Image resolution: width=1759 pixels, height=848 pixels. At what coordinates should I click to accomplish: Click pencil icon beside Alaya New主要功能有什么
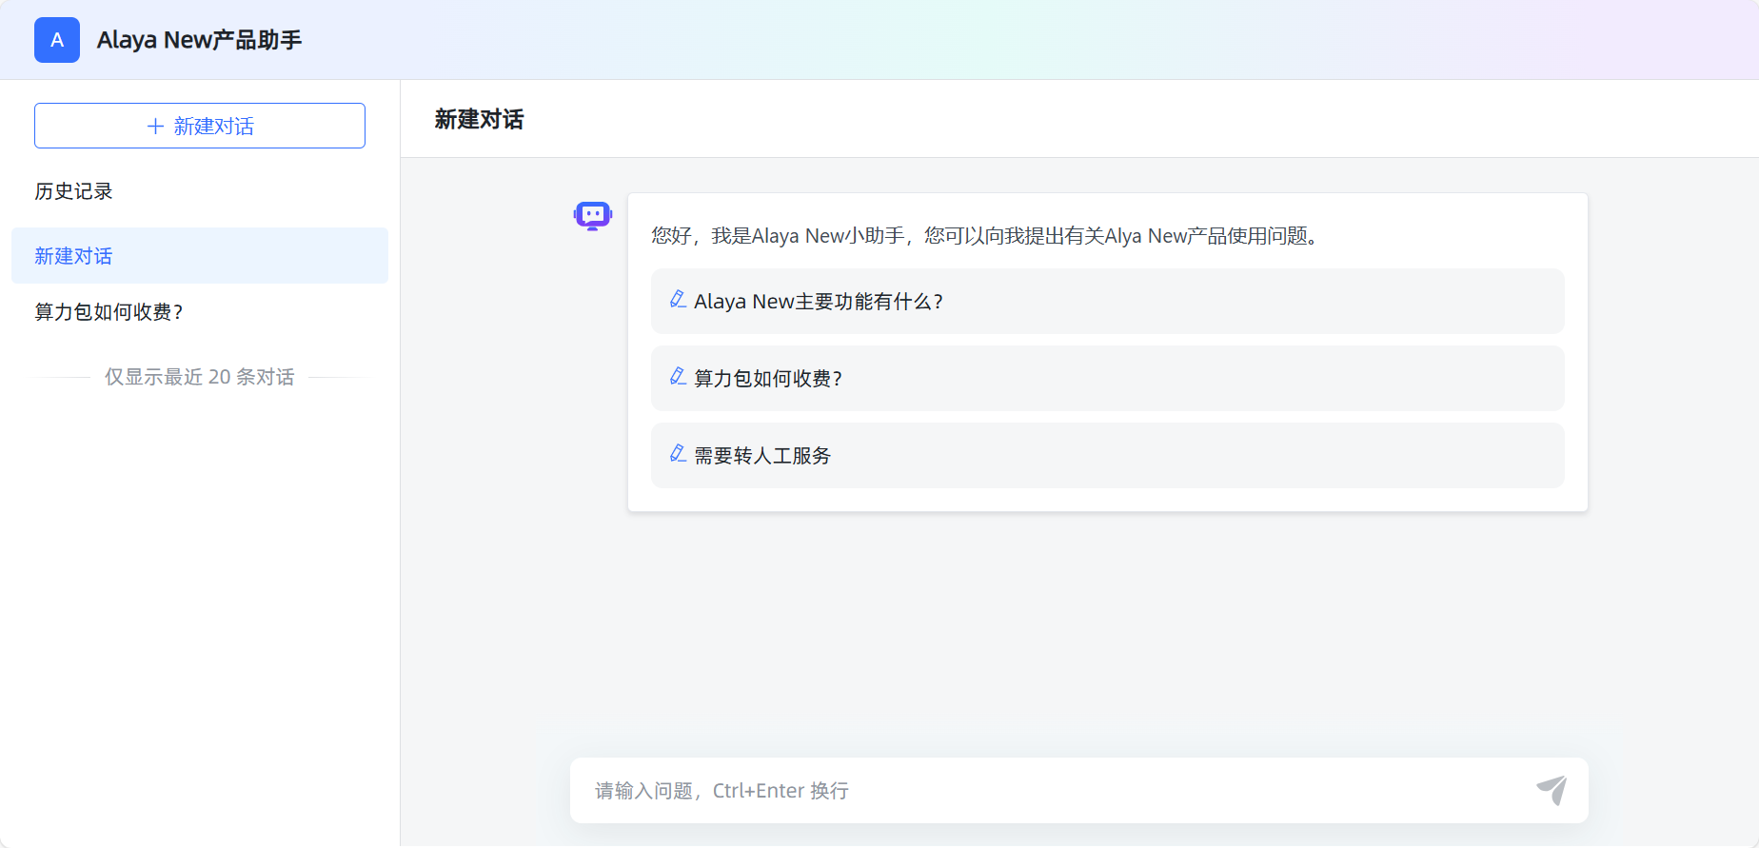678,300
